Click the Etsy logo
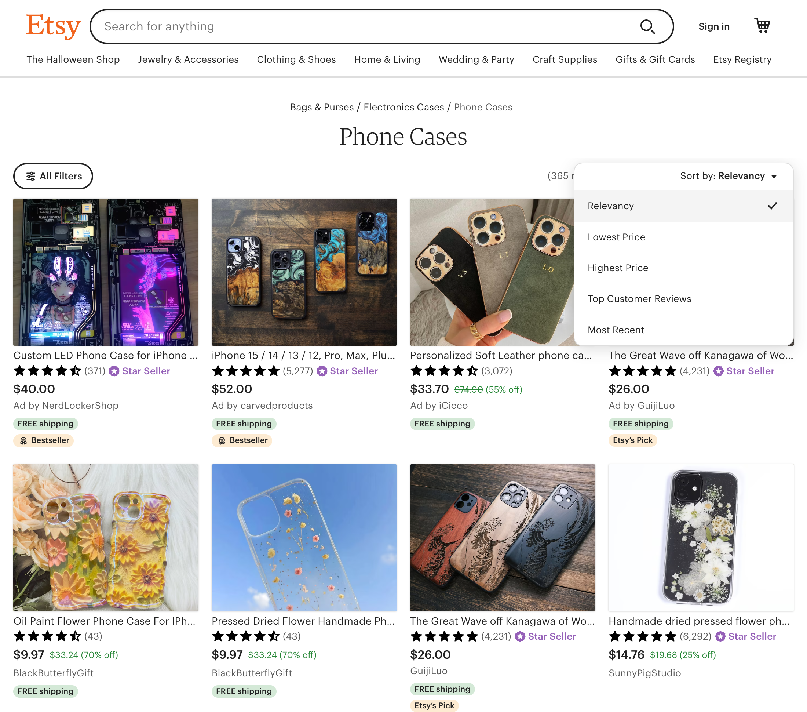Screen dimensions: 807x712 (53, 26)
